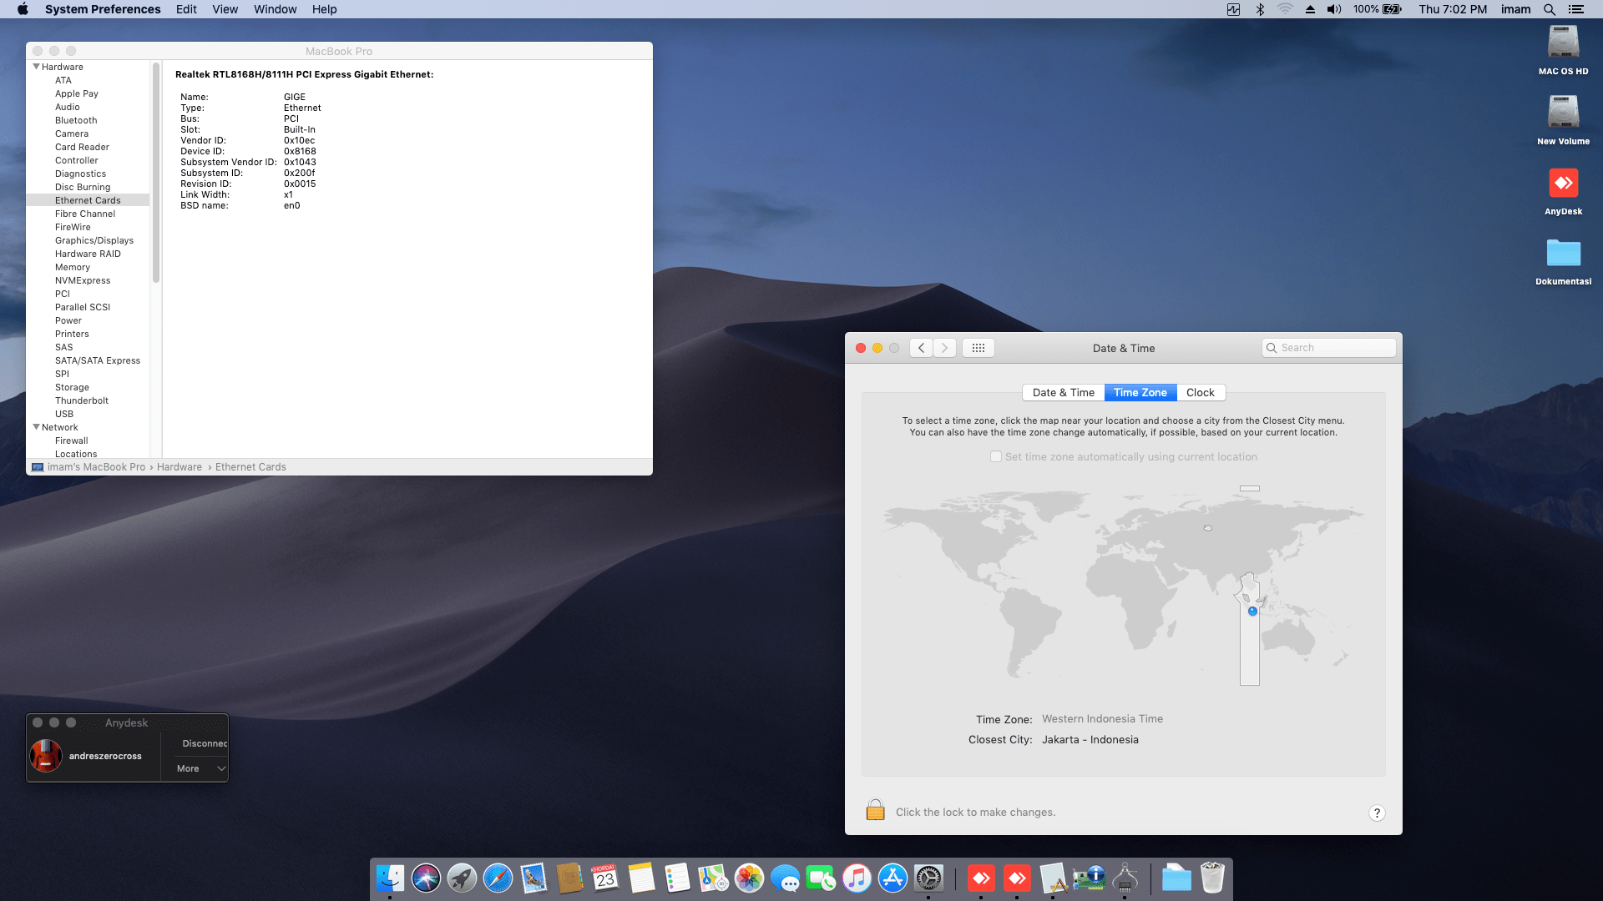Viewport: 1603px width, 901px height.
Task: Select USB in Hardware list
Action: (x=64, y=414)
